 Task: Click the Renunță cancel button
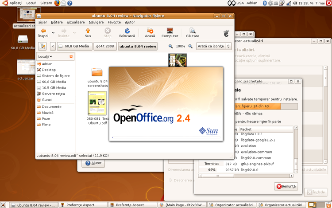coord(286,186)
